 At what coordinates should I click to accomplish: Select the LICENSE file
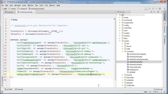[132, 72]
